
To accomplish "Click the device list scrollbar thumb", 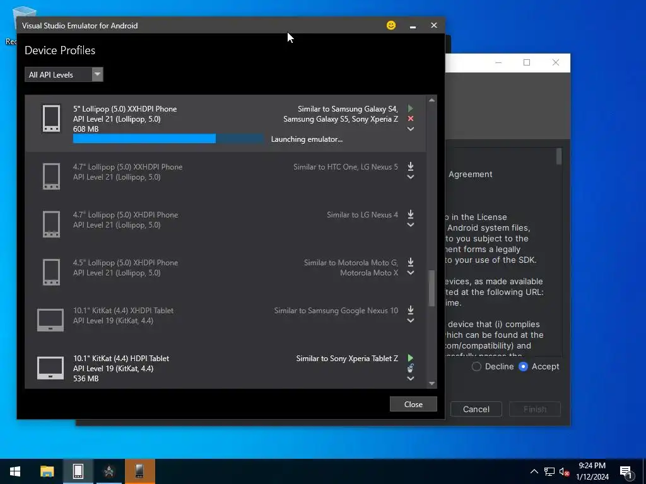I will coord(432,288).
